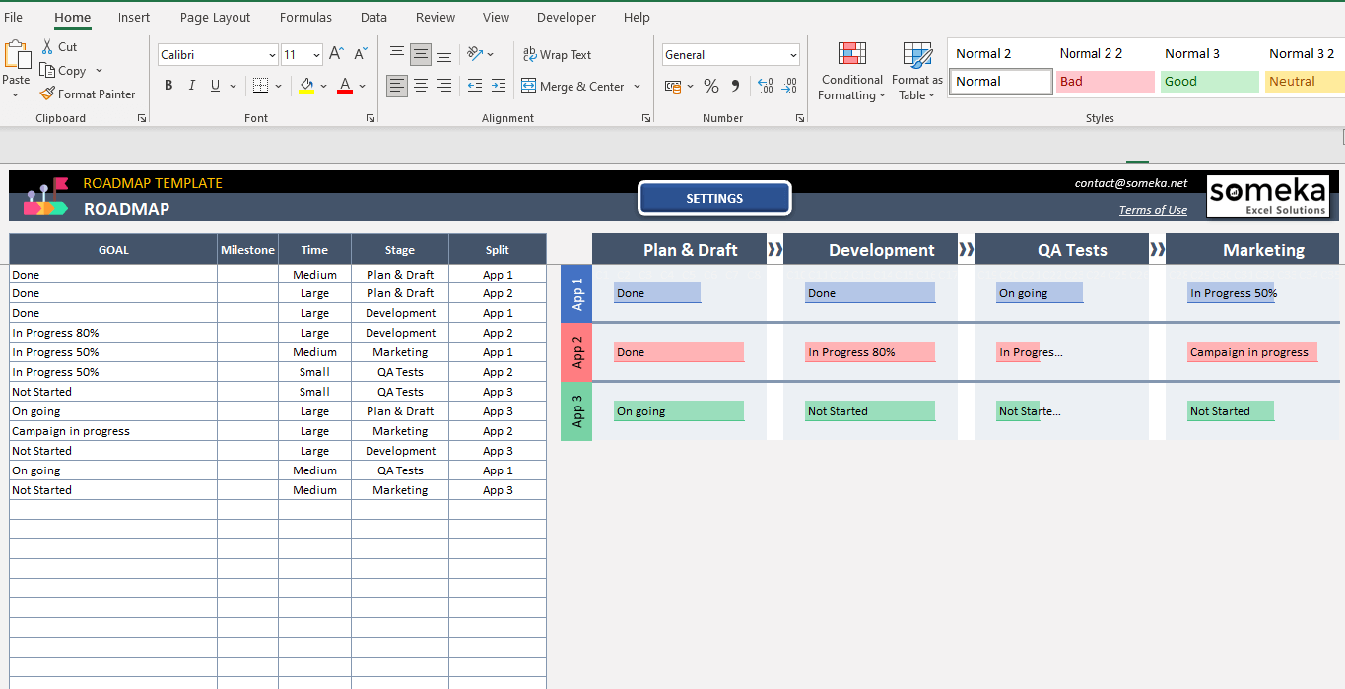
Task: Expand Paste options arrow
Action: coord(16,95)
